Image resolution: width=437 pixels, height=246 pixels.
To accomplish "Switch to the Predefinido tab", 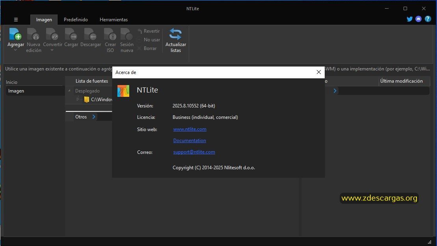I will point(76,20).
